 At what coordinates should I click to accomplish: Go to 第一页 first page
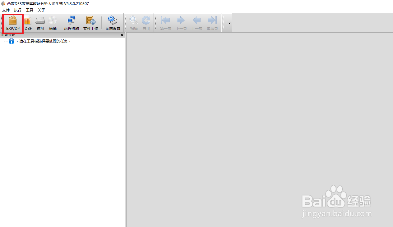(x=166, y=23)
